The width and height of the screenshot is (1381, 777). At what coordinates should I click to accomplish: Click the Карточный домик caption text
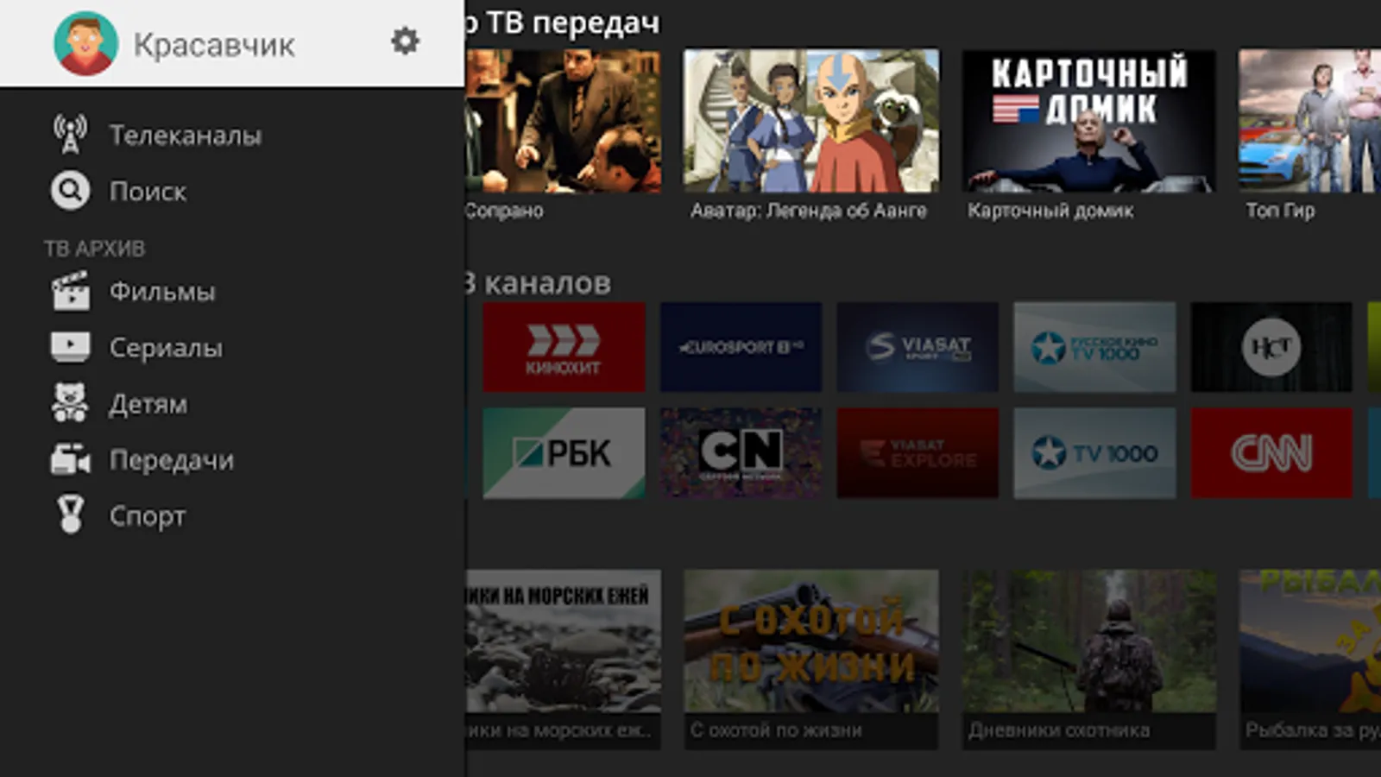[x=1050, y=211]
